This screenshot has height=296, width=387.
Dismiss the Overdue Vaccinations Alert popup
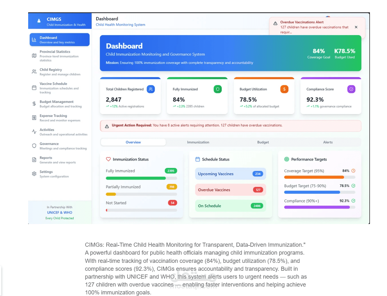(356, 27)
